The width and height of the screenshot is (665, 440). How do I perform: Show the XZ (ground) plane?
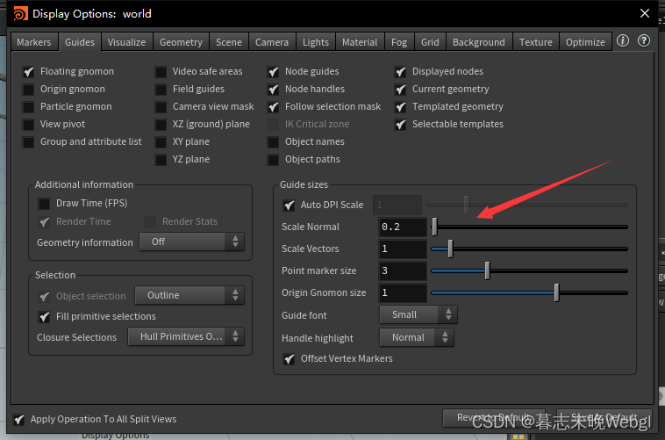click(x=161, y=125)
